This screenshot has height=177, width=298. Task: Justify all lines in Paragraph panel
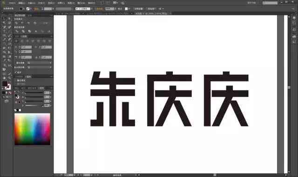click(x=50, y=41)
